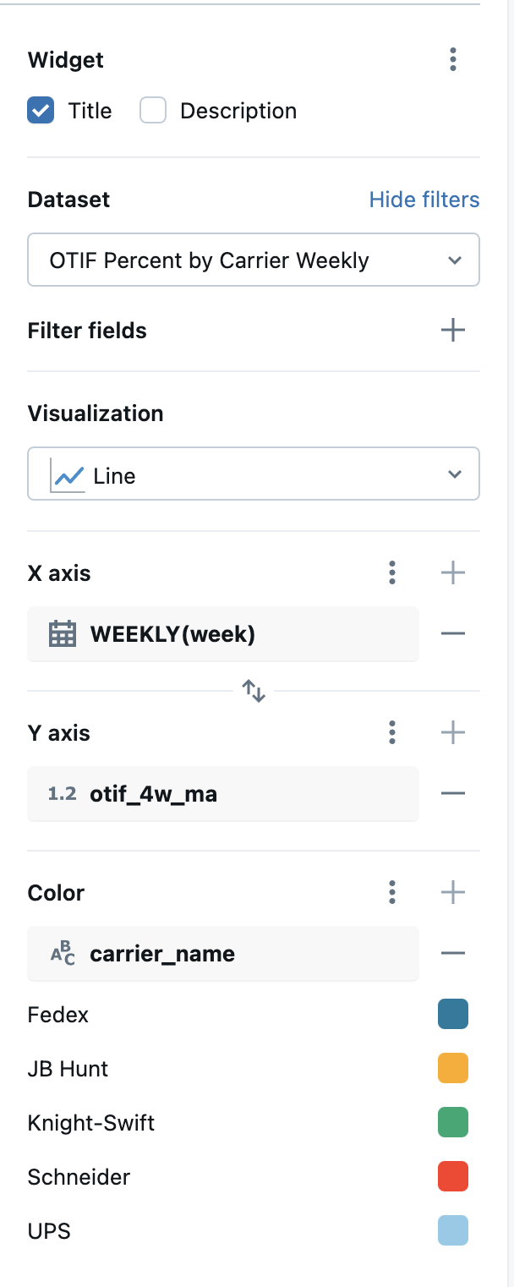Select the otif_4w_ma field chip

tap(223, 793)
